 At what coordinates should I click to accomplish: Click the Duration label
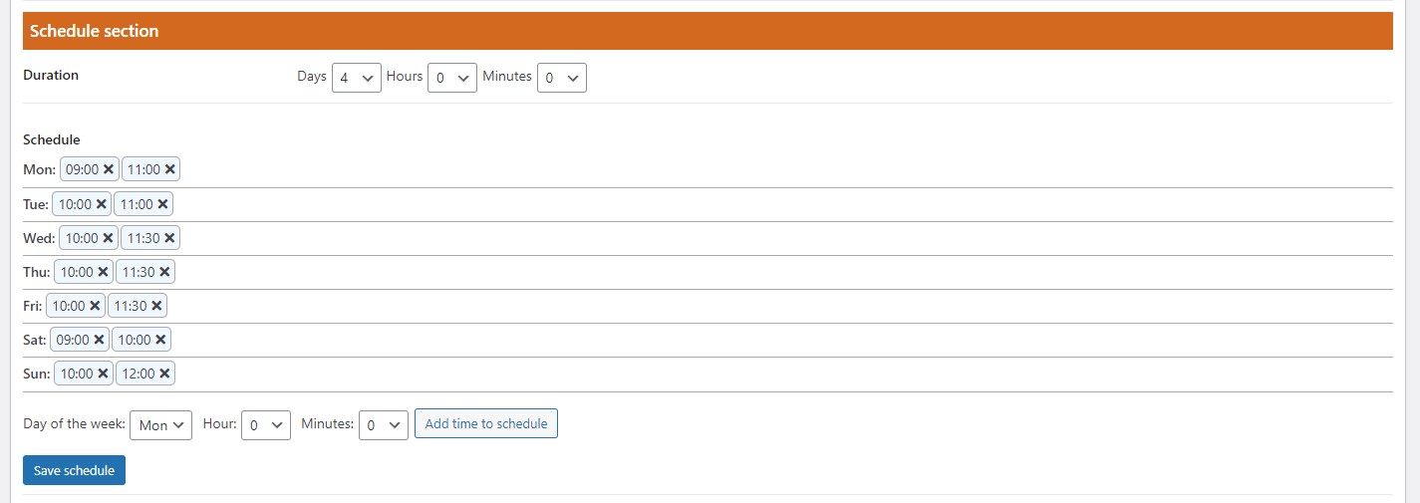tap(51, 75)
